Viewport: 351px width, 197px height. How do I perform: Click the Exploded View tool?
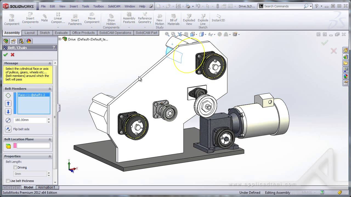coord(189,19)
